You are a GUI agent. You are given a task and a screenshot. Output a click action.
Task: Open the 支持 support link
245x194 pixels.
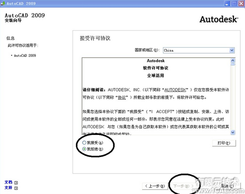pyautogui.click(x=8, y=187)
